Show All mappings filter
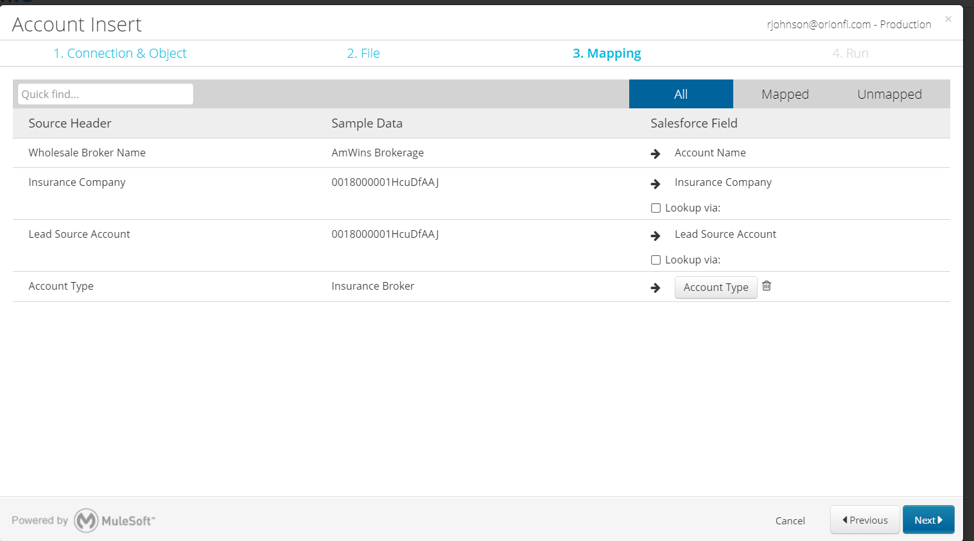The width and height of the screenshot is (974, 541). (x=681, y=94)
